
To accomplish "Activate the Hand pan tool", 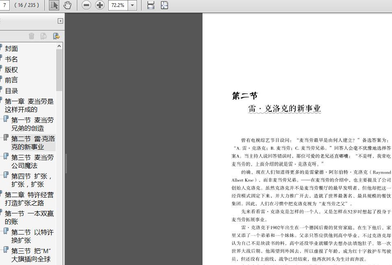I will coord(67,5).
